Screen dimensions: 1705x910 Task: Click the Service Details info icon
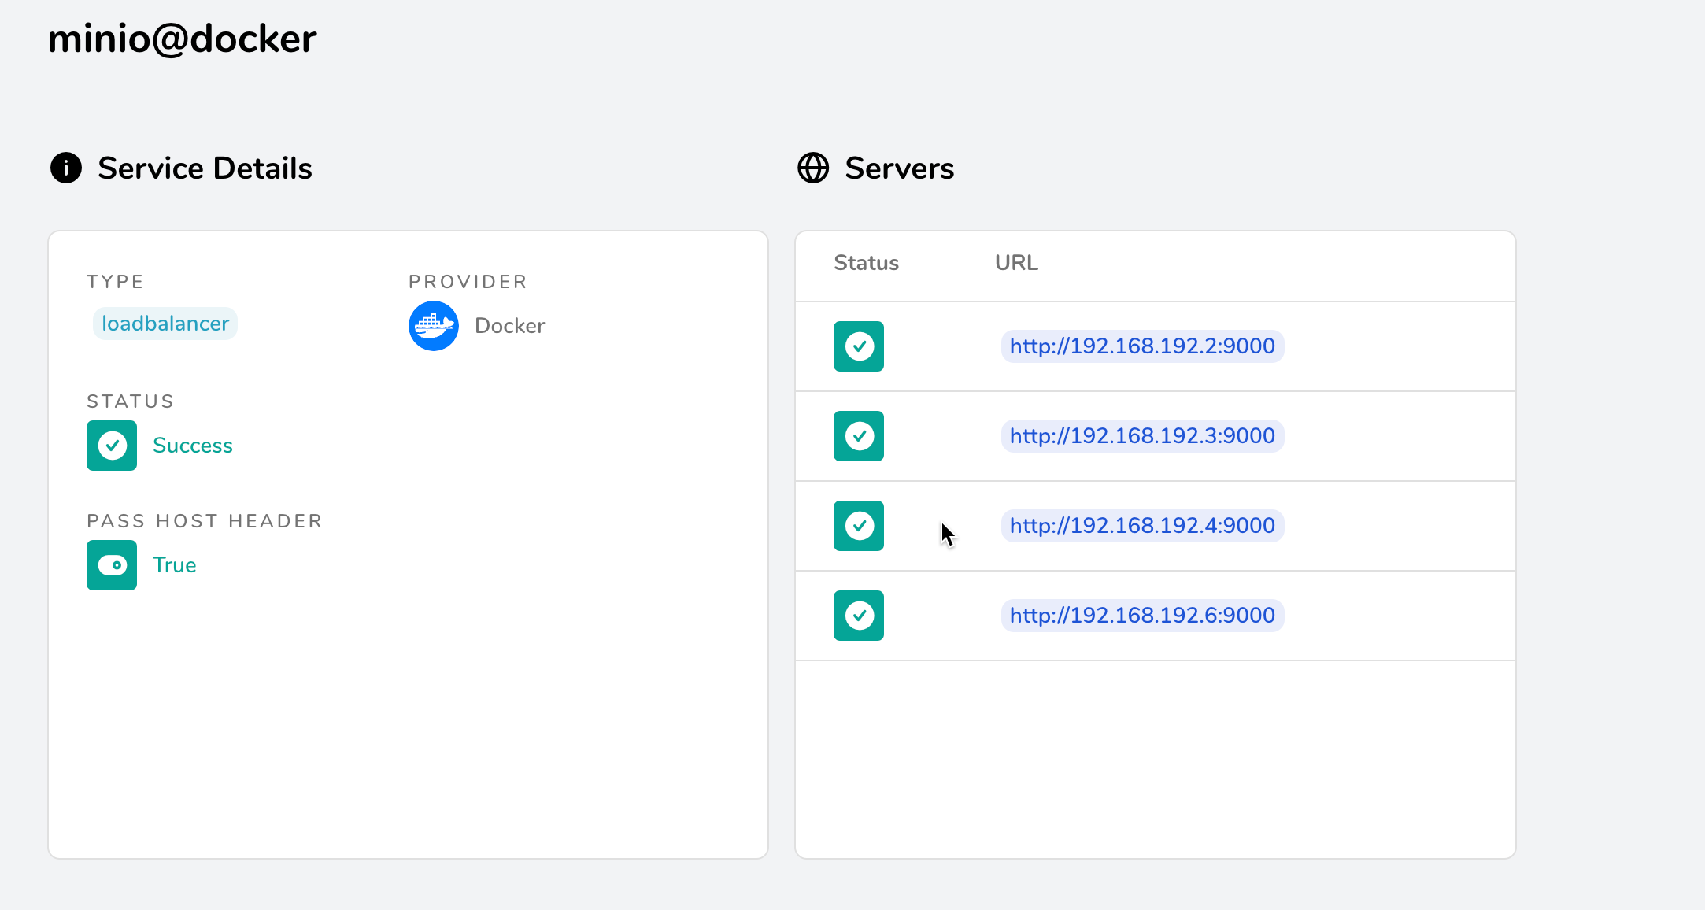pos(66,168)
